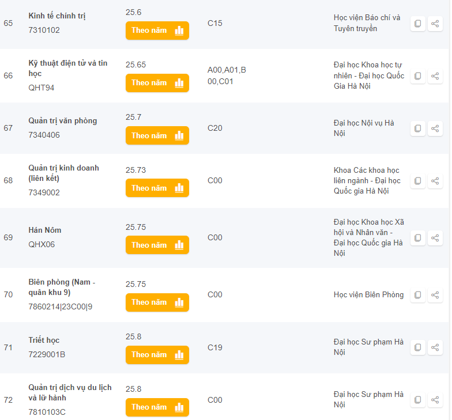Open the Hán Nôm major link
This screenshot has height=420, width=452.
pyautogui.click(x=44, y=230)
